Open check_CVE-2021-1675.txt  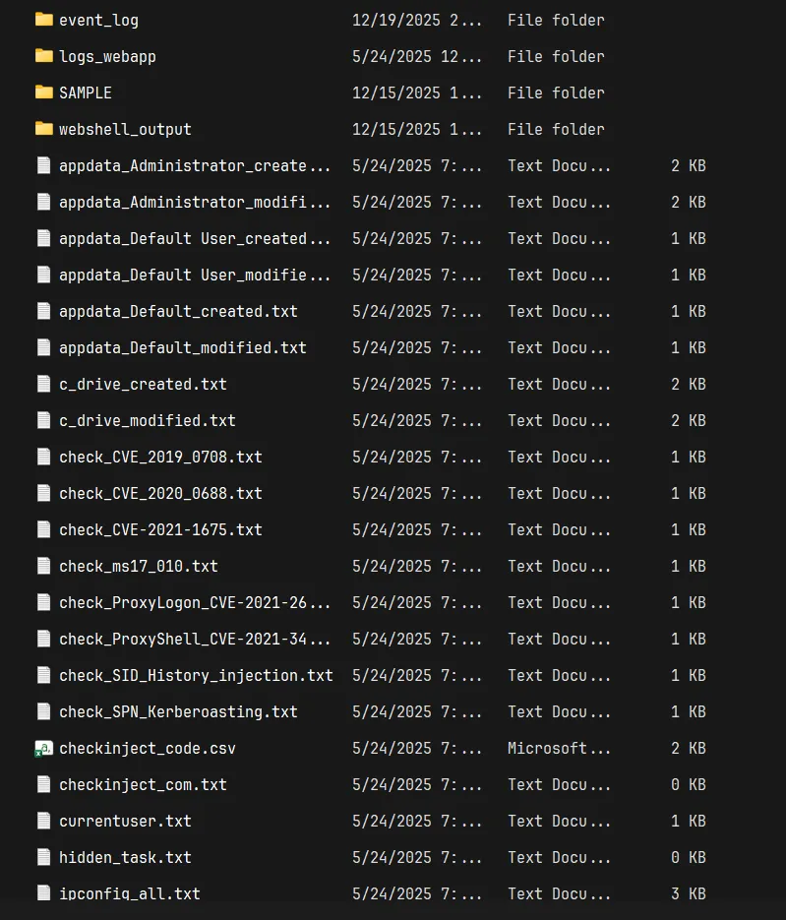click(160, 529)
